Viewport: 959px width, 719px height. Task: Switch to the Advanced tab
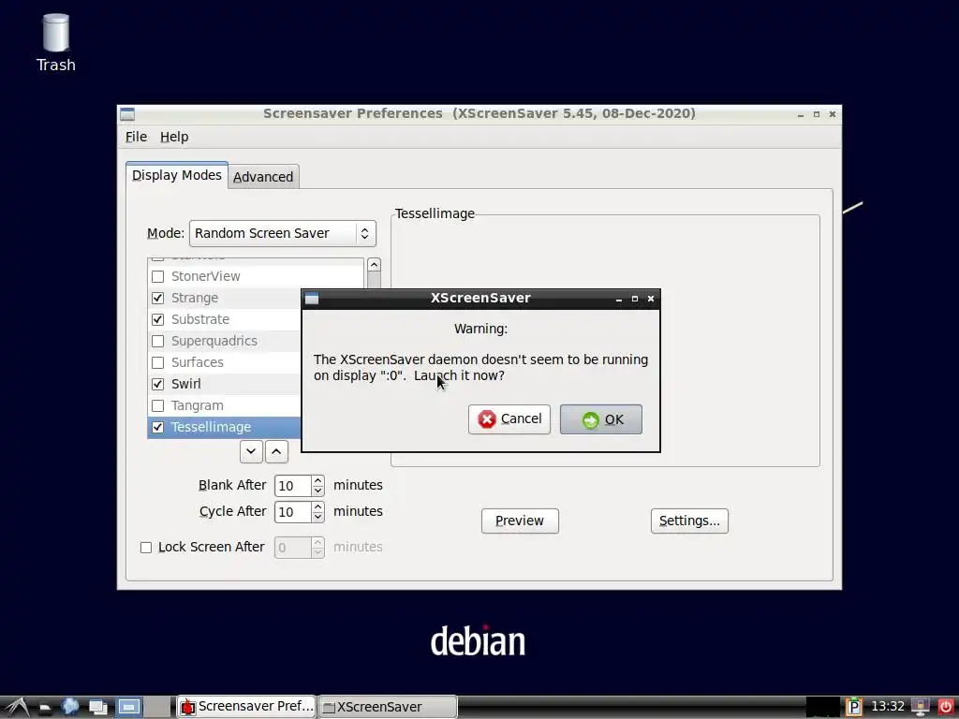263,177
